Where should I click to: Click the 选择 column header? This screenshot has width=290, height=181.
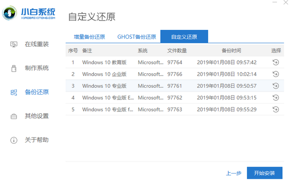coord(276,50)
